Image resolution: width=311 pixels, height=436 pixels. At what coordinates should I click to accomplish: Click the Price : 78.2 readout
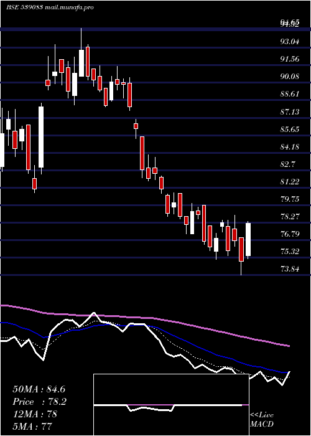(39, 402)
